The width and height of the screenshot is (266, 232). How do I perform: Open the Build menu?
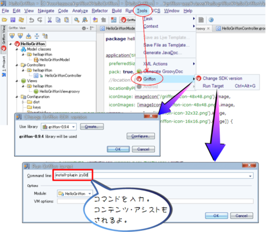tap(116, 11)
